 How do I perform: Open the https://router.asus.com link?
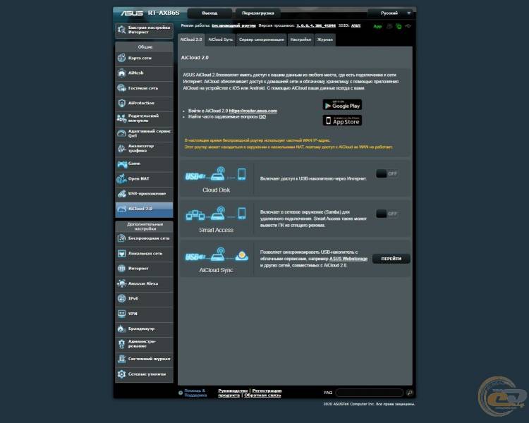(x=253, y=111)
